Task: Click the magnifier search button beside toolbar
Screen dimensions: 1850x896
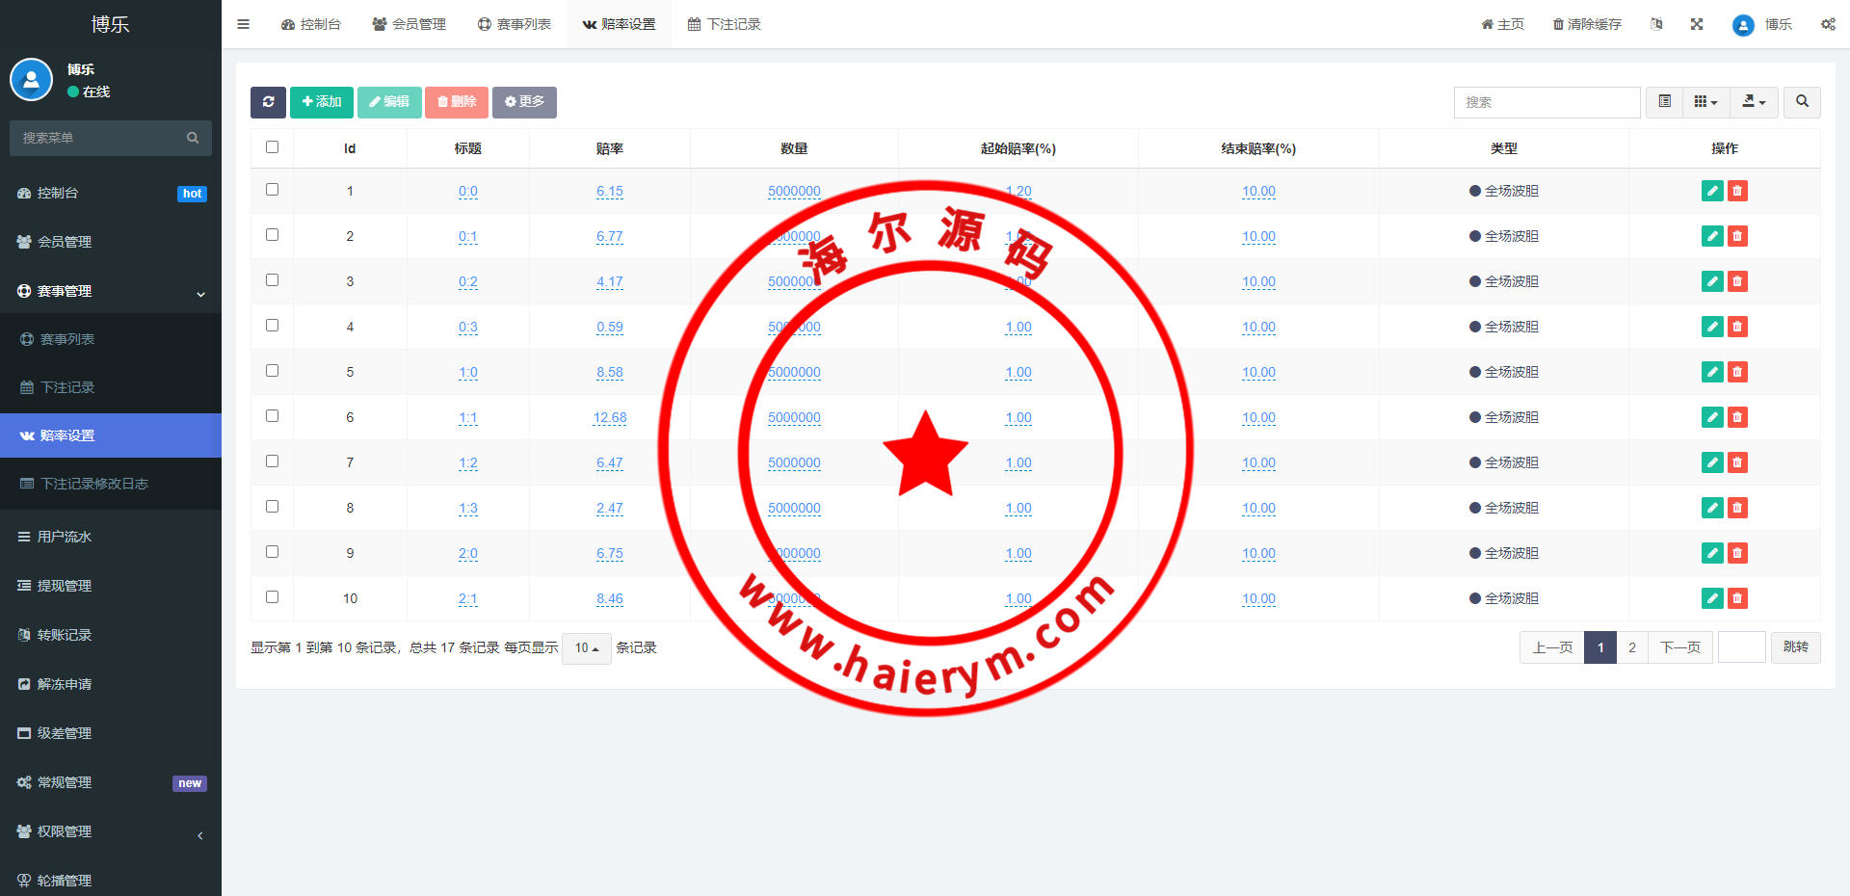Action: point(1802,102)
